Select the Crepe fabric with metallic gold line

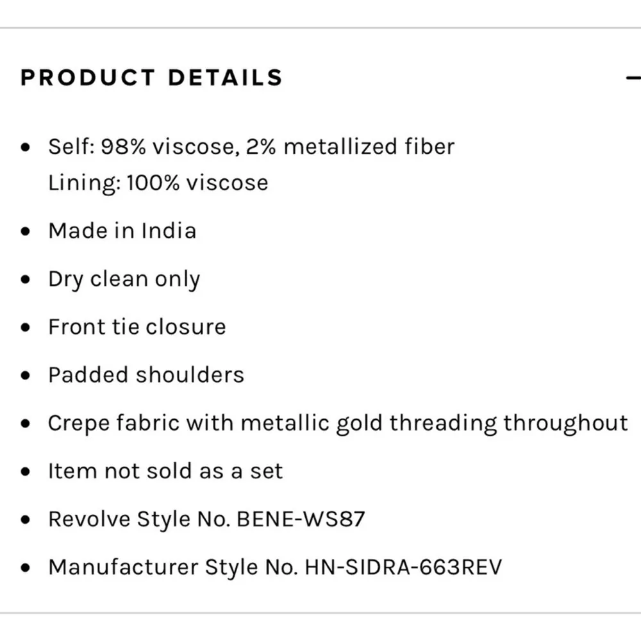tap(338, 423)
